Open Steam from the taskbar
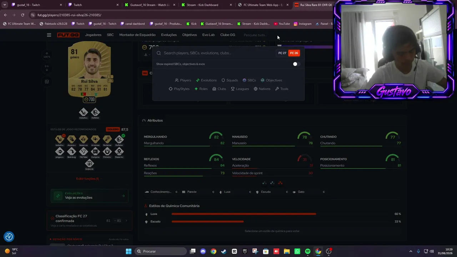The width and height of the screenshot is (457, 257). 224,251
